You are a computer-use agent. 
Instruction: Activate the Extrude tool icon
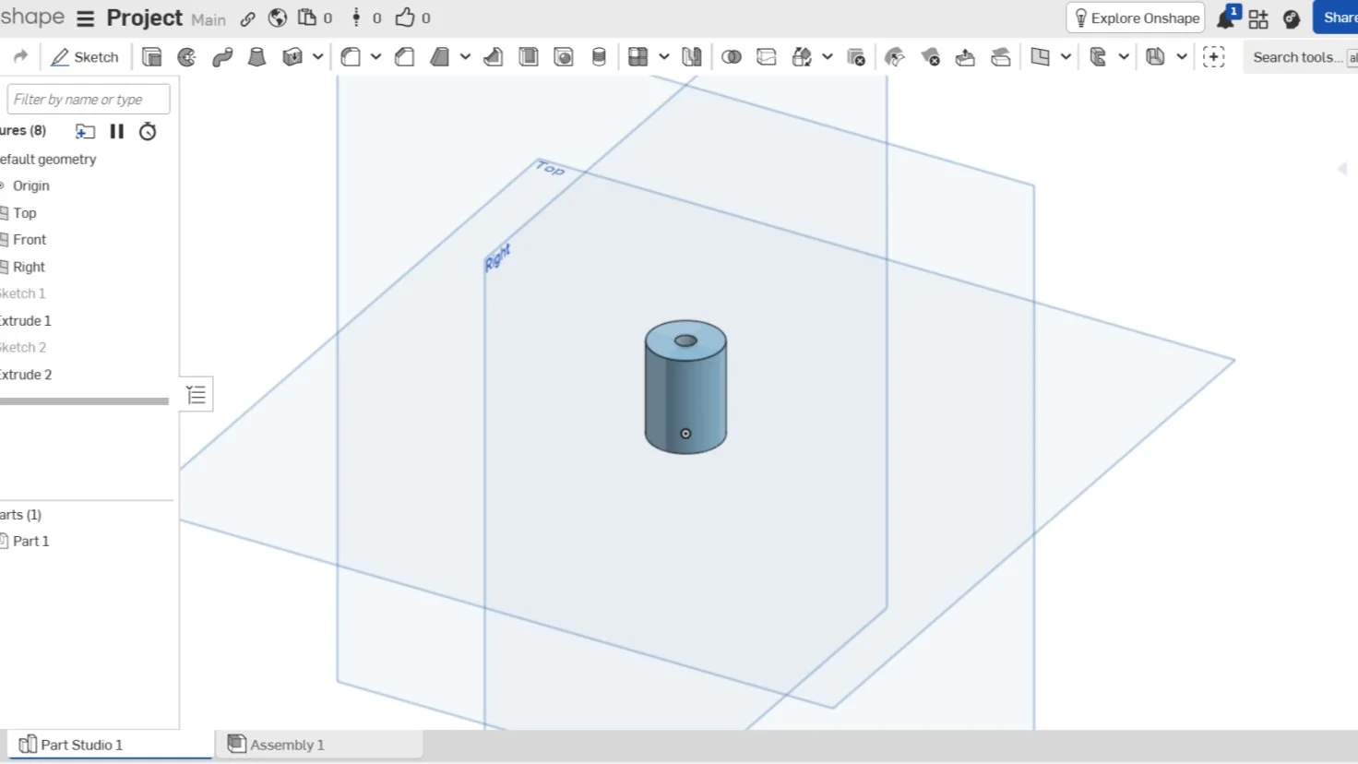[152, 57]
